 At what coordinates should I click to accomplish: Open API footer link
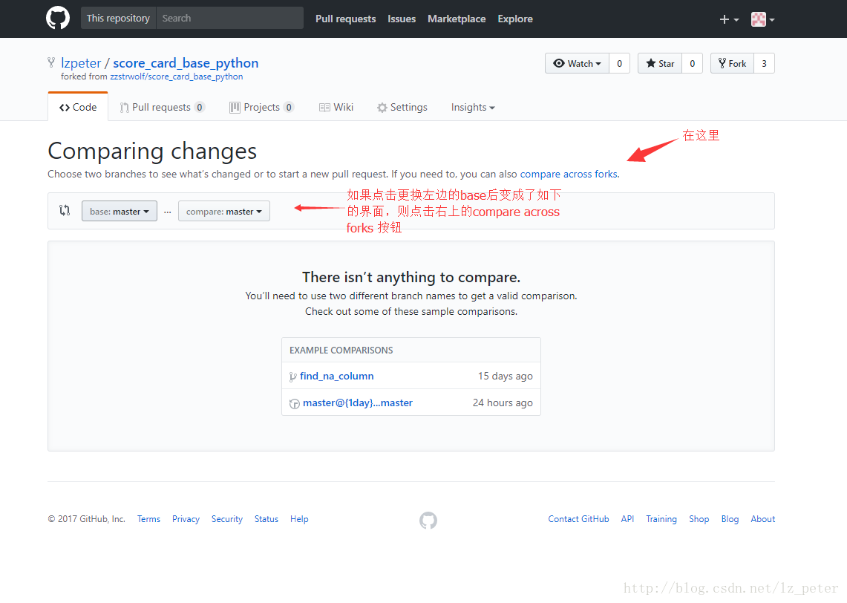(628, 518)
